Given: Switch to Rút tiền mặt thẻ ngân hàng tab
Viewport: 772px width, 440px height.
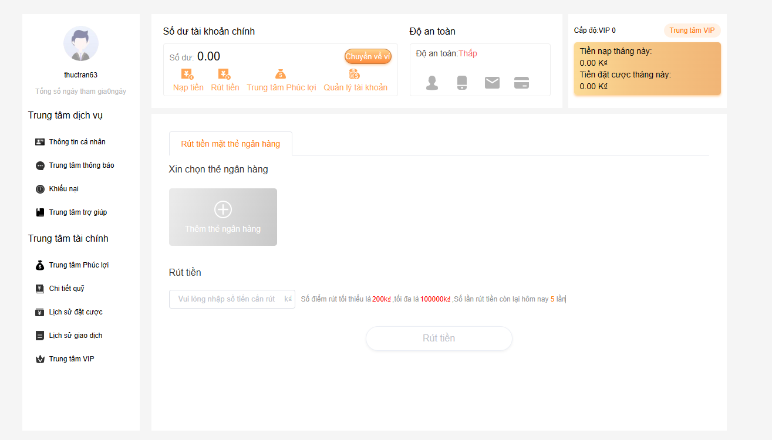Looking at the screenshot, I should click(x=230, y=143).
